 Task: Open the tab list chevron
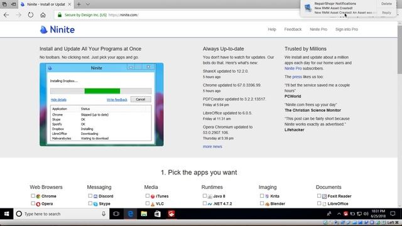[88, 4]
